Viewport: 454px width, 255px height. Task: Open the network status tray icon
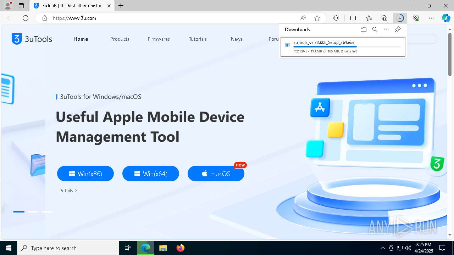tap(400, 248)
